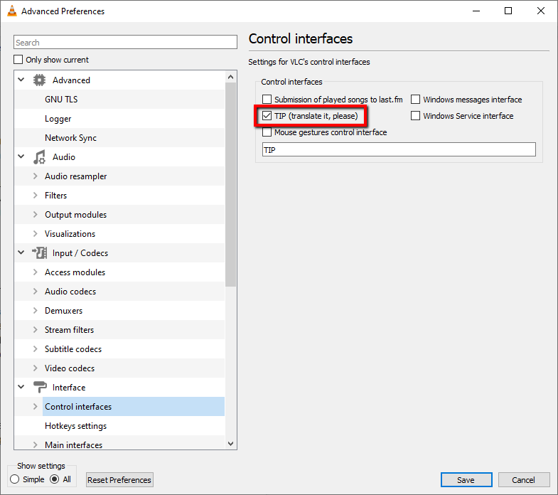This screenshot has height=495, width=558.
Task: Select Network Sync in the tree
Action: 70,138
